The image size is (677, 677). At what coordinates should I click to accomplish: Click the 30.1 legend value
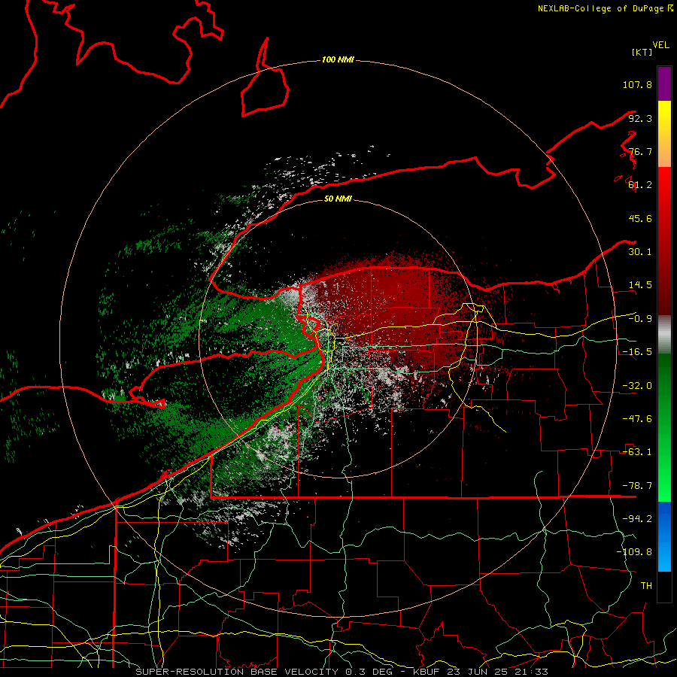click(x=640, y=252)
